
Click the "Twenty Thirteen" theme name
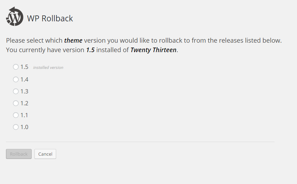click(x=153, y=50)
